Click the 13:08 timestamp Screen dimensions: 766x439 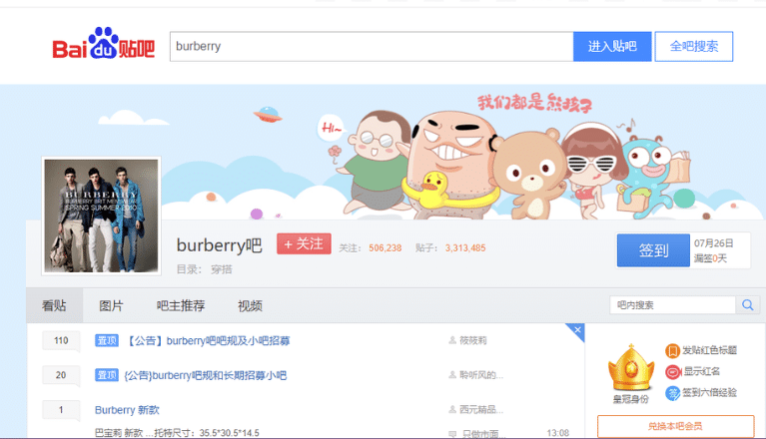click(x=558, y=433)
